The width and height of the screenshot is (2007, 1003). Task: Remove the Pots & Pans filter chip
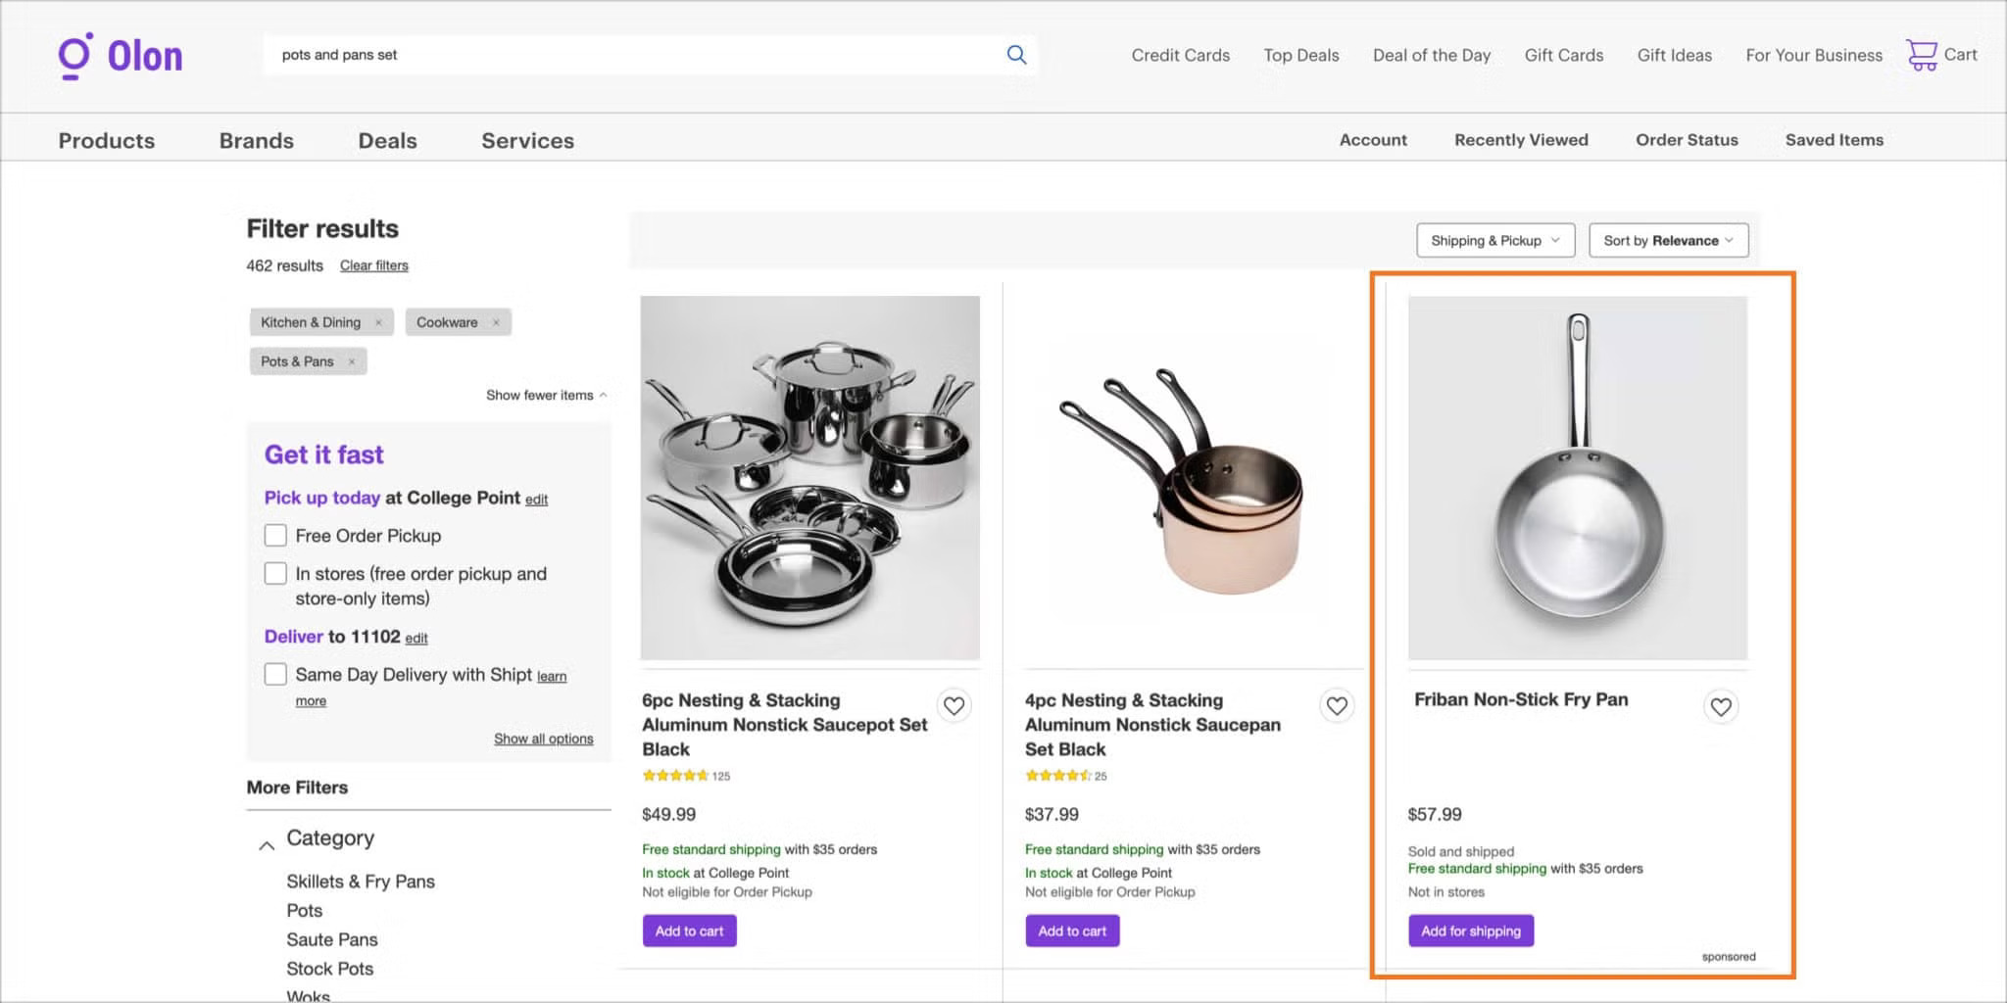pyautogui.click(x=352, y=361)
